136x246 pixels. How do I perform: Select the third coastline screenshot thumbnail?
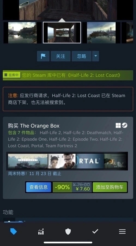(x=101, y=33)
